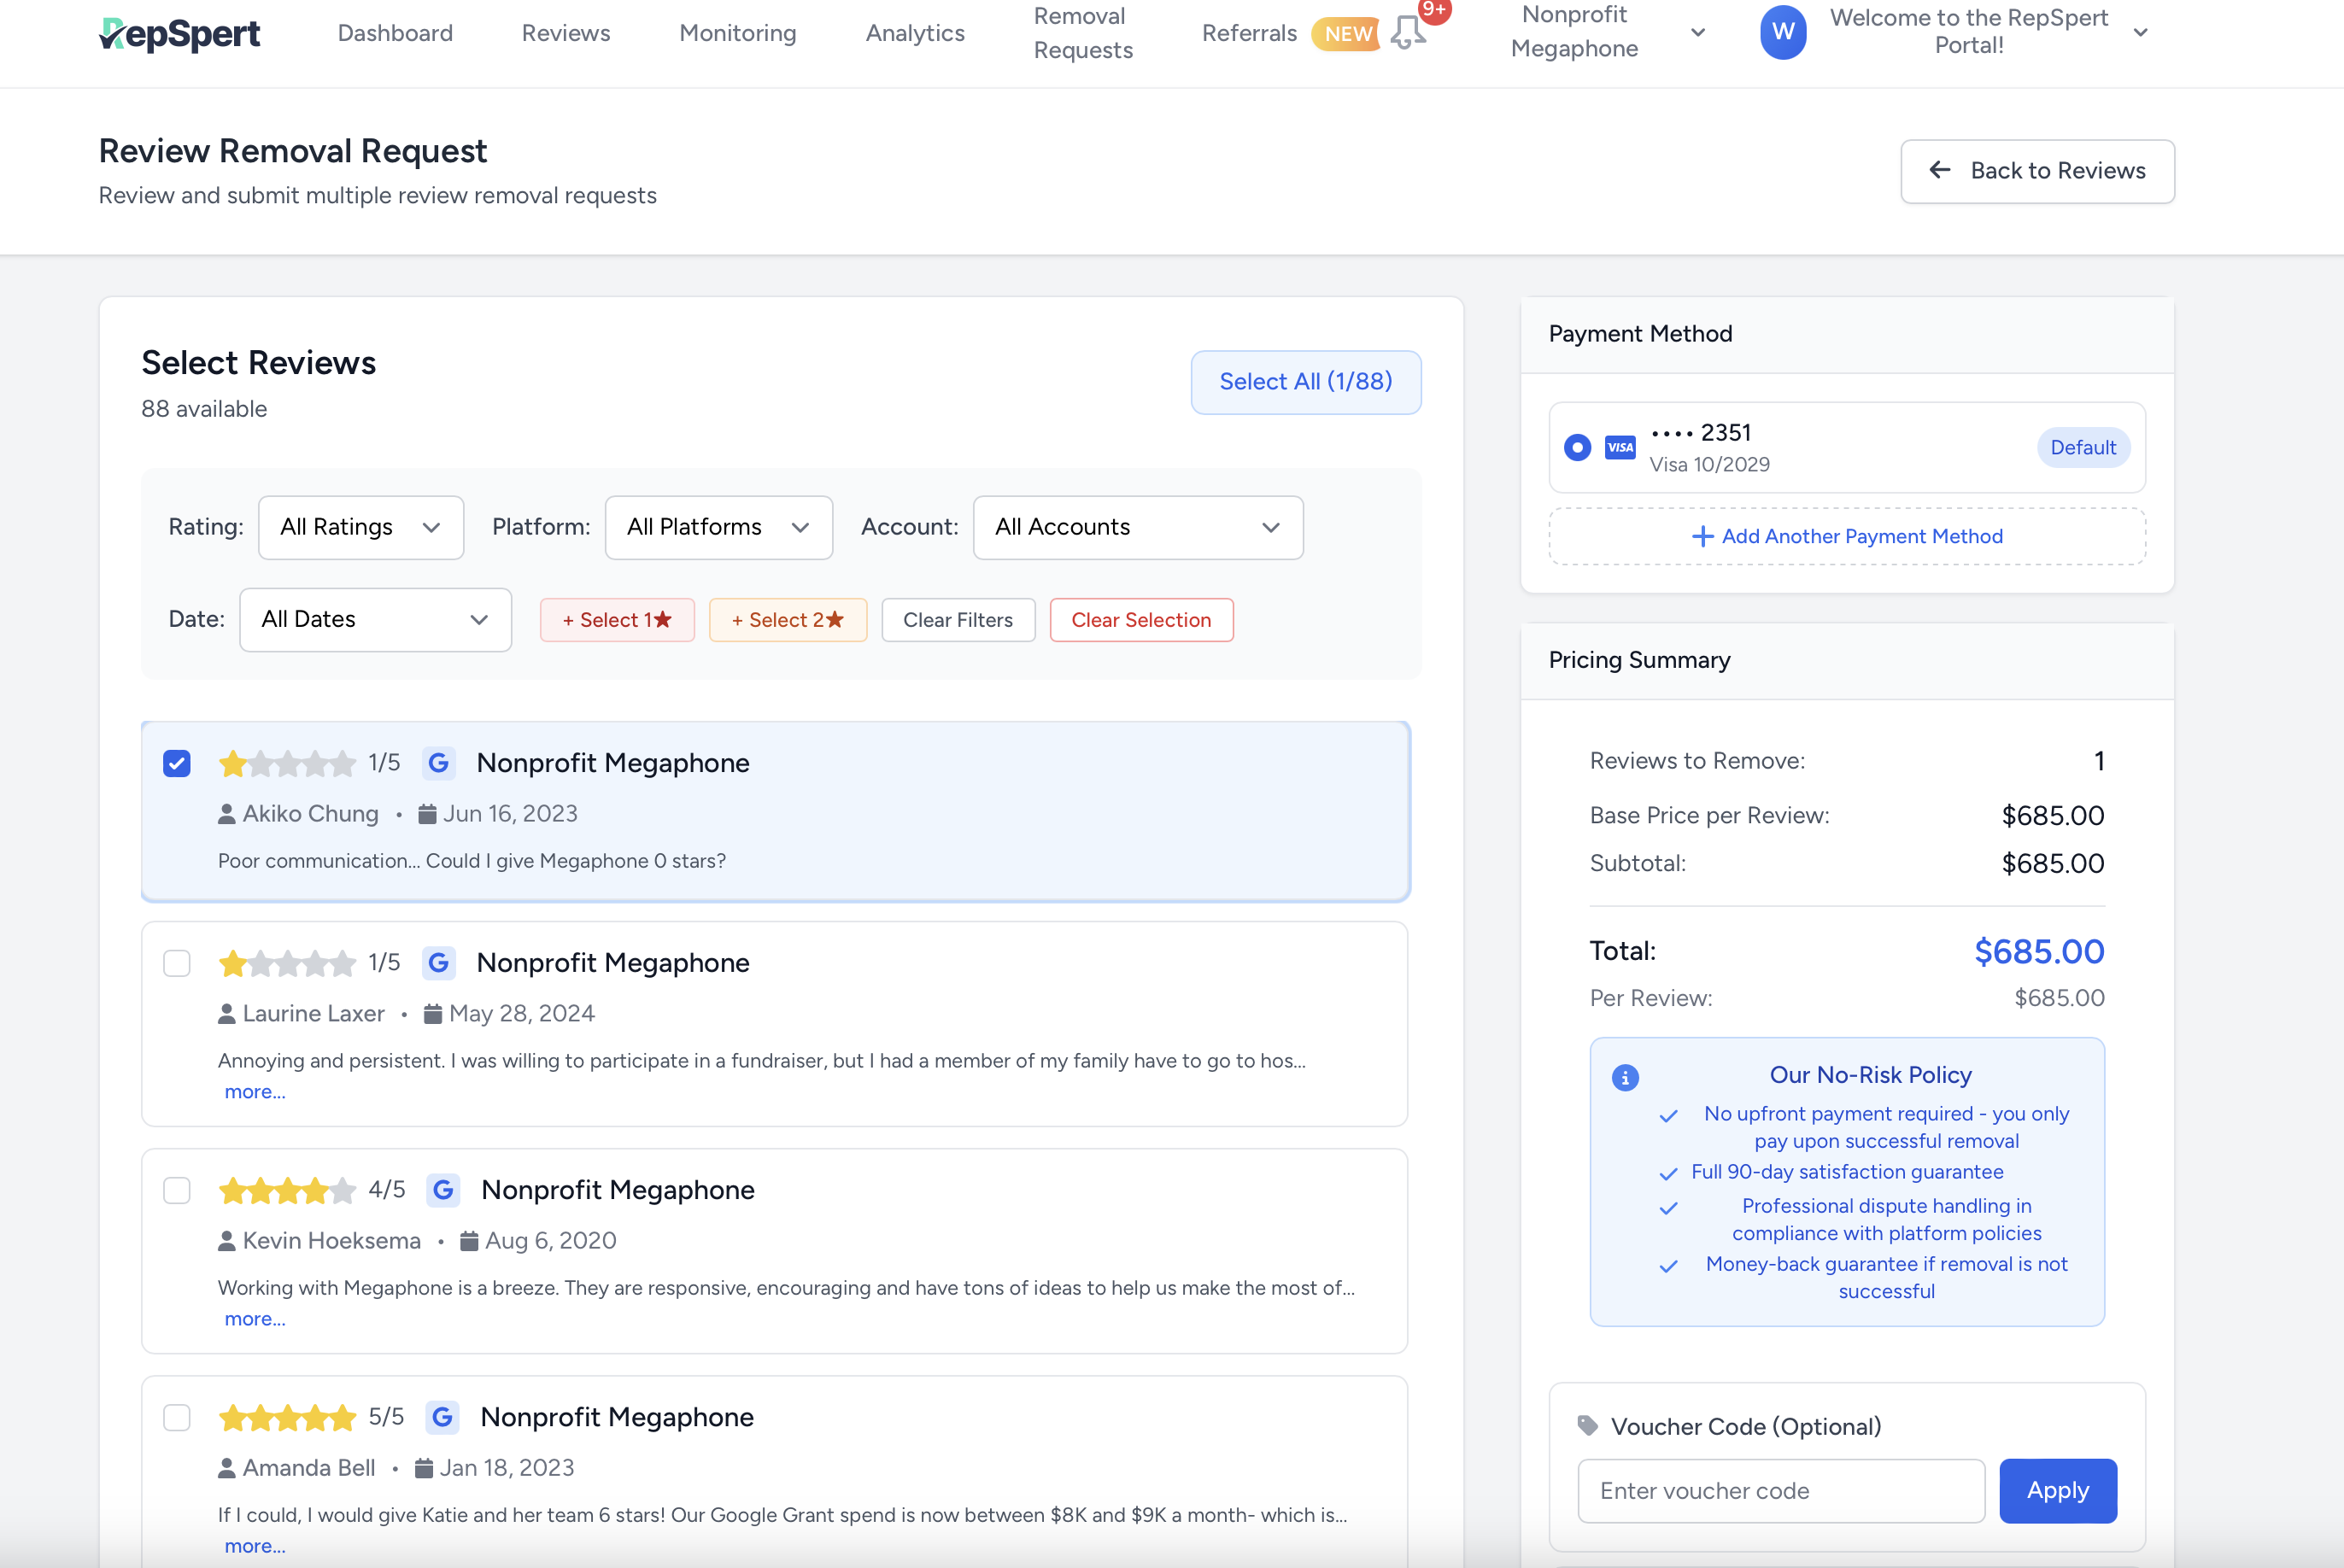2344x1568 pixels.
Task: Open the All Platforms dropdown
Action: [x=718, y=527]
